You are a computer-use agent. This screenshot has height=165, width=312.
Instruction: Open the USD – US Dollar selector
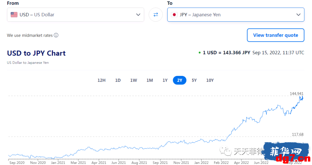point(76,15)
